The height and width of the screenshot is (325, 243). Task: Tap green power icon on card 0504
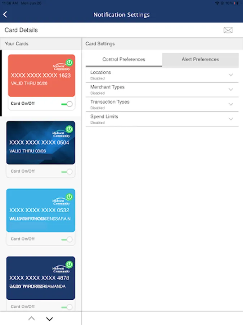(x=69, y=129)
